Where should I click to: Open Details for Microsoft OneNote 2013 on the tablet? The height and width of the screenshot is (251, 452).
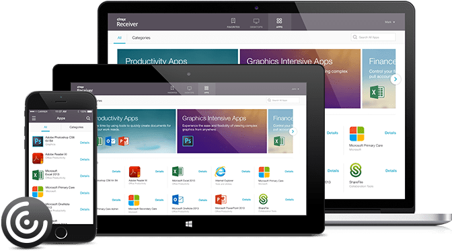203,200
